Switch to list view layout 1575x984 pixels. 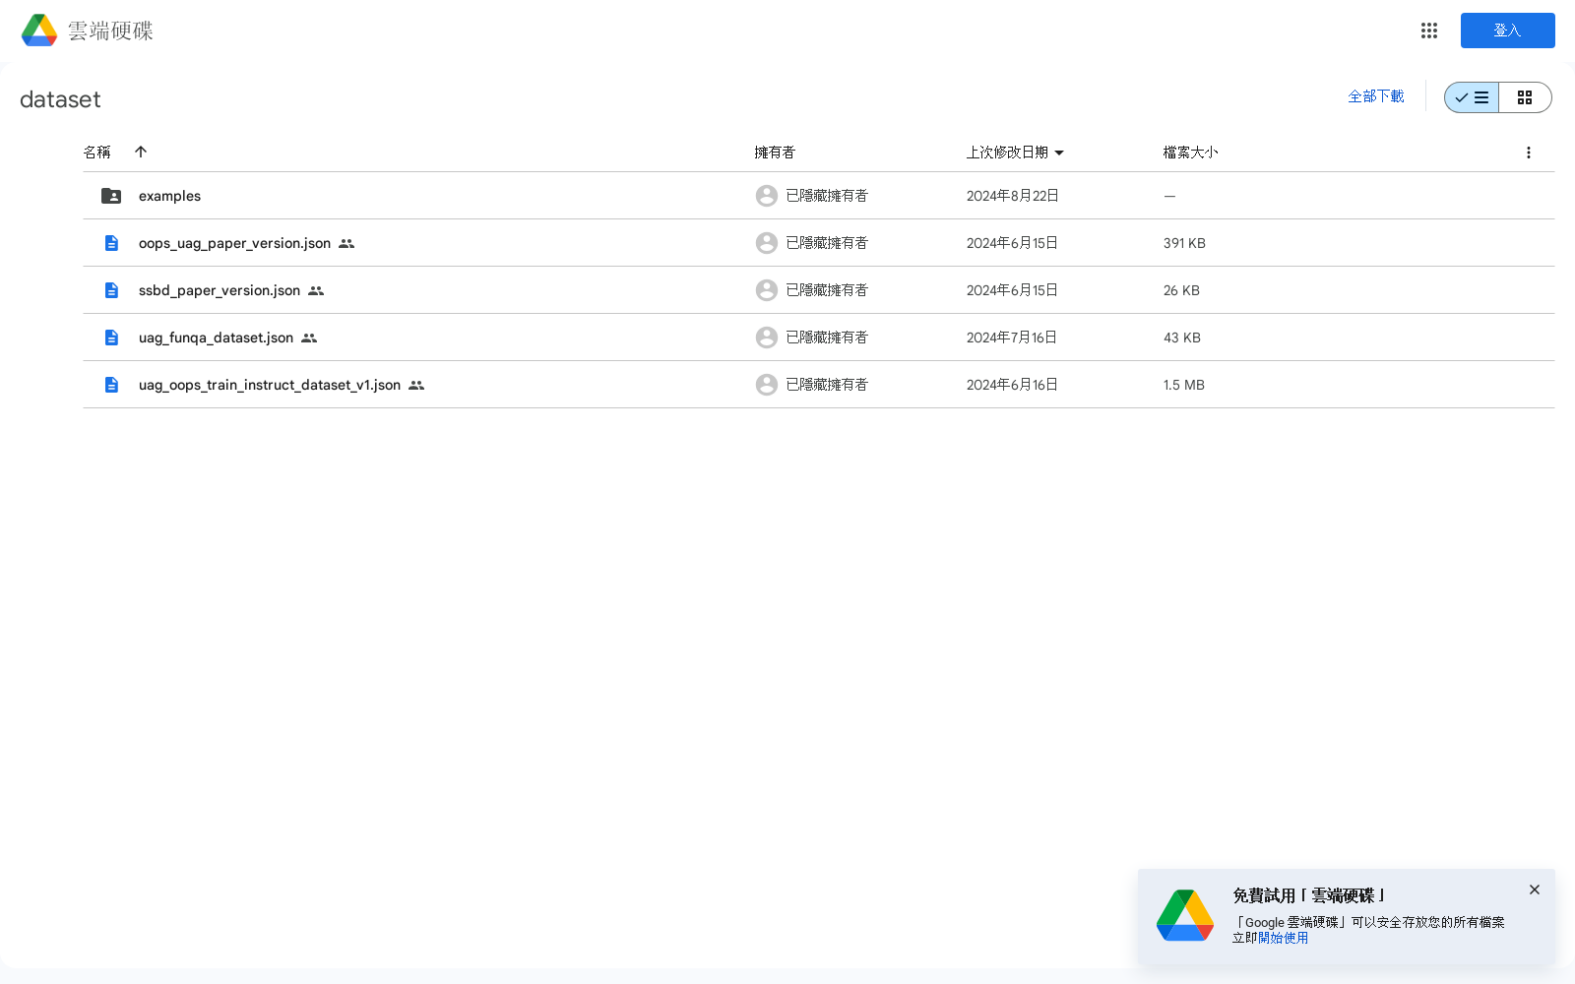click(1472, 97)
